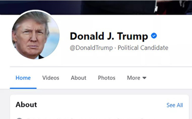192x119 pixels.
Task: Open the cover photo banner
Action: coord(96,7)
